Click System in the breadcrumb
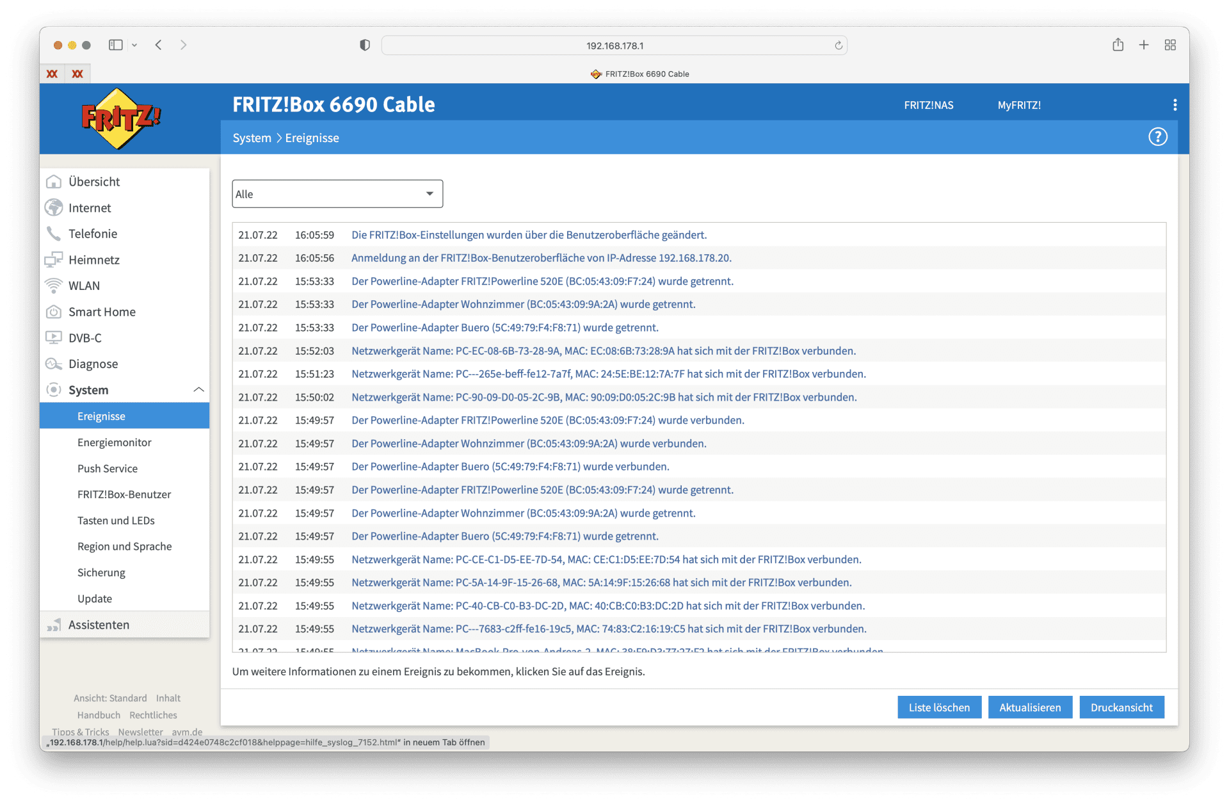1229x804 pixels. pos(252,138)
